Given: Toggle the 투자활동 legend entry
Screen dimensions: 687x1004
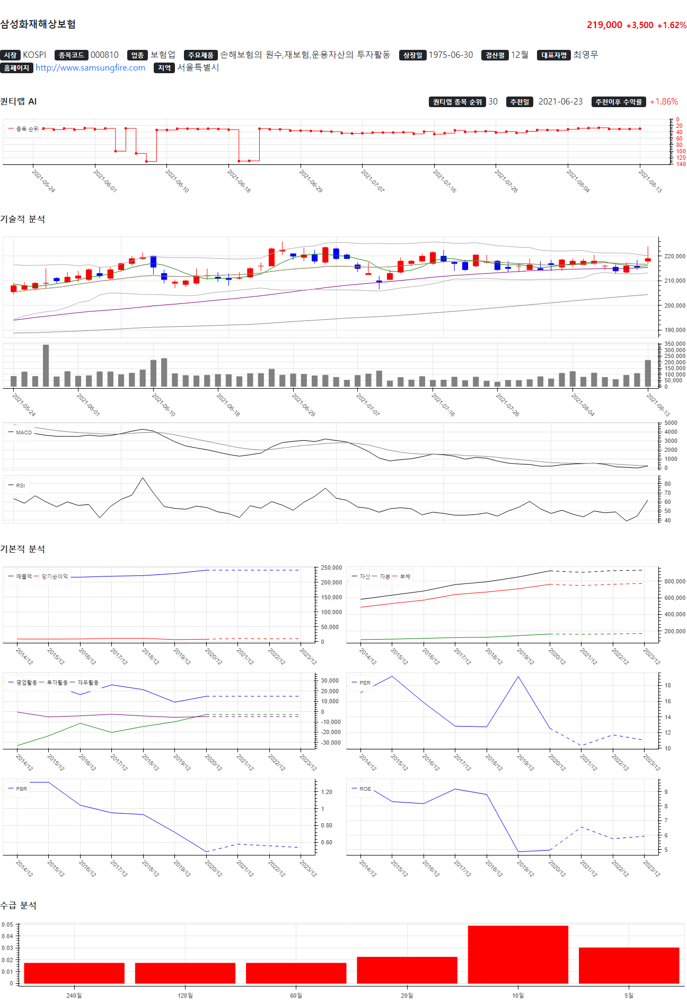Looking at the screenshot, I should 54,683.
